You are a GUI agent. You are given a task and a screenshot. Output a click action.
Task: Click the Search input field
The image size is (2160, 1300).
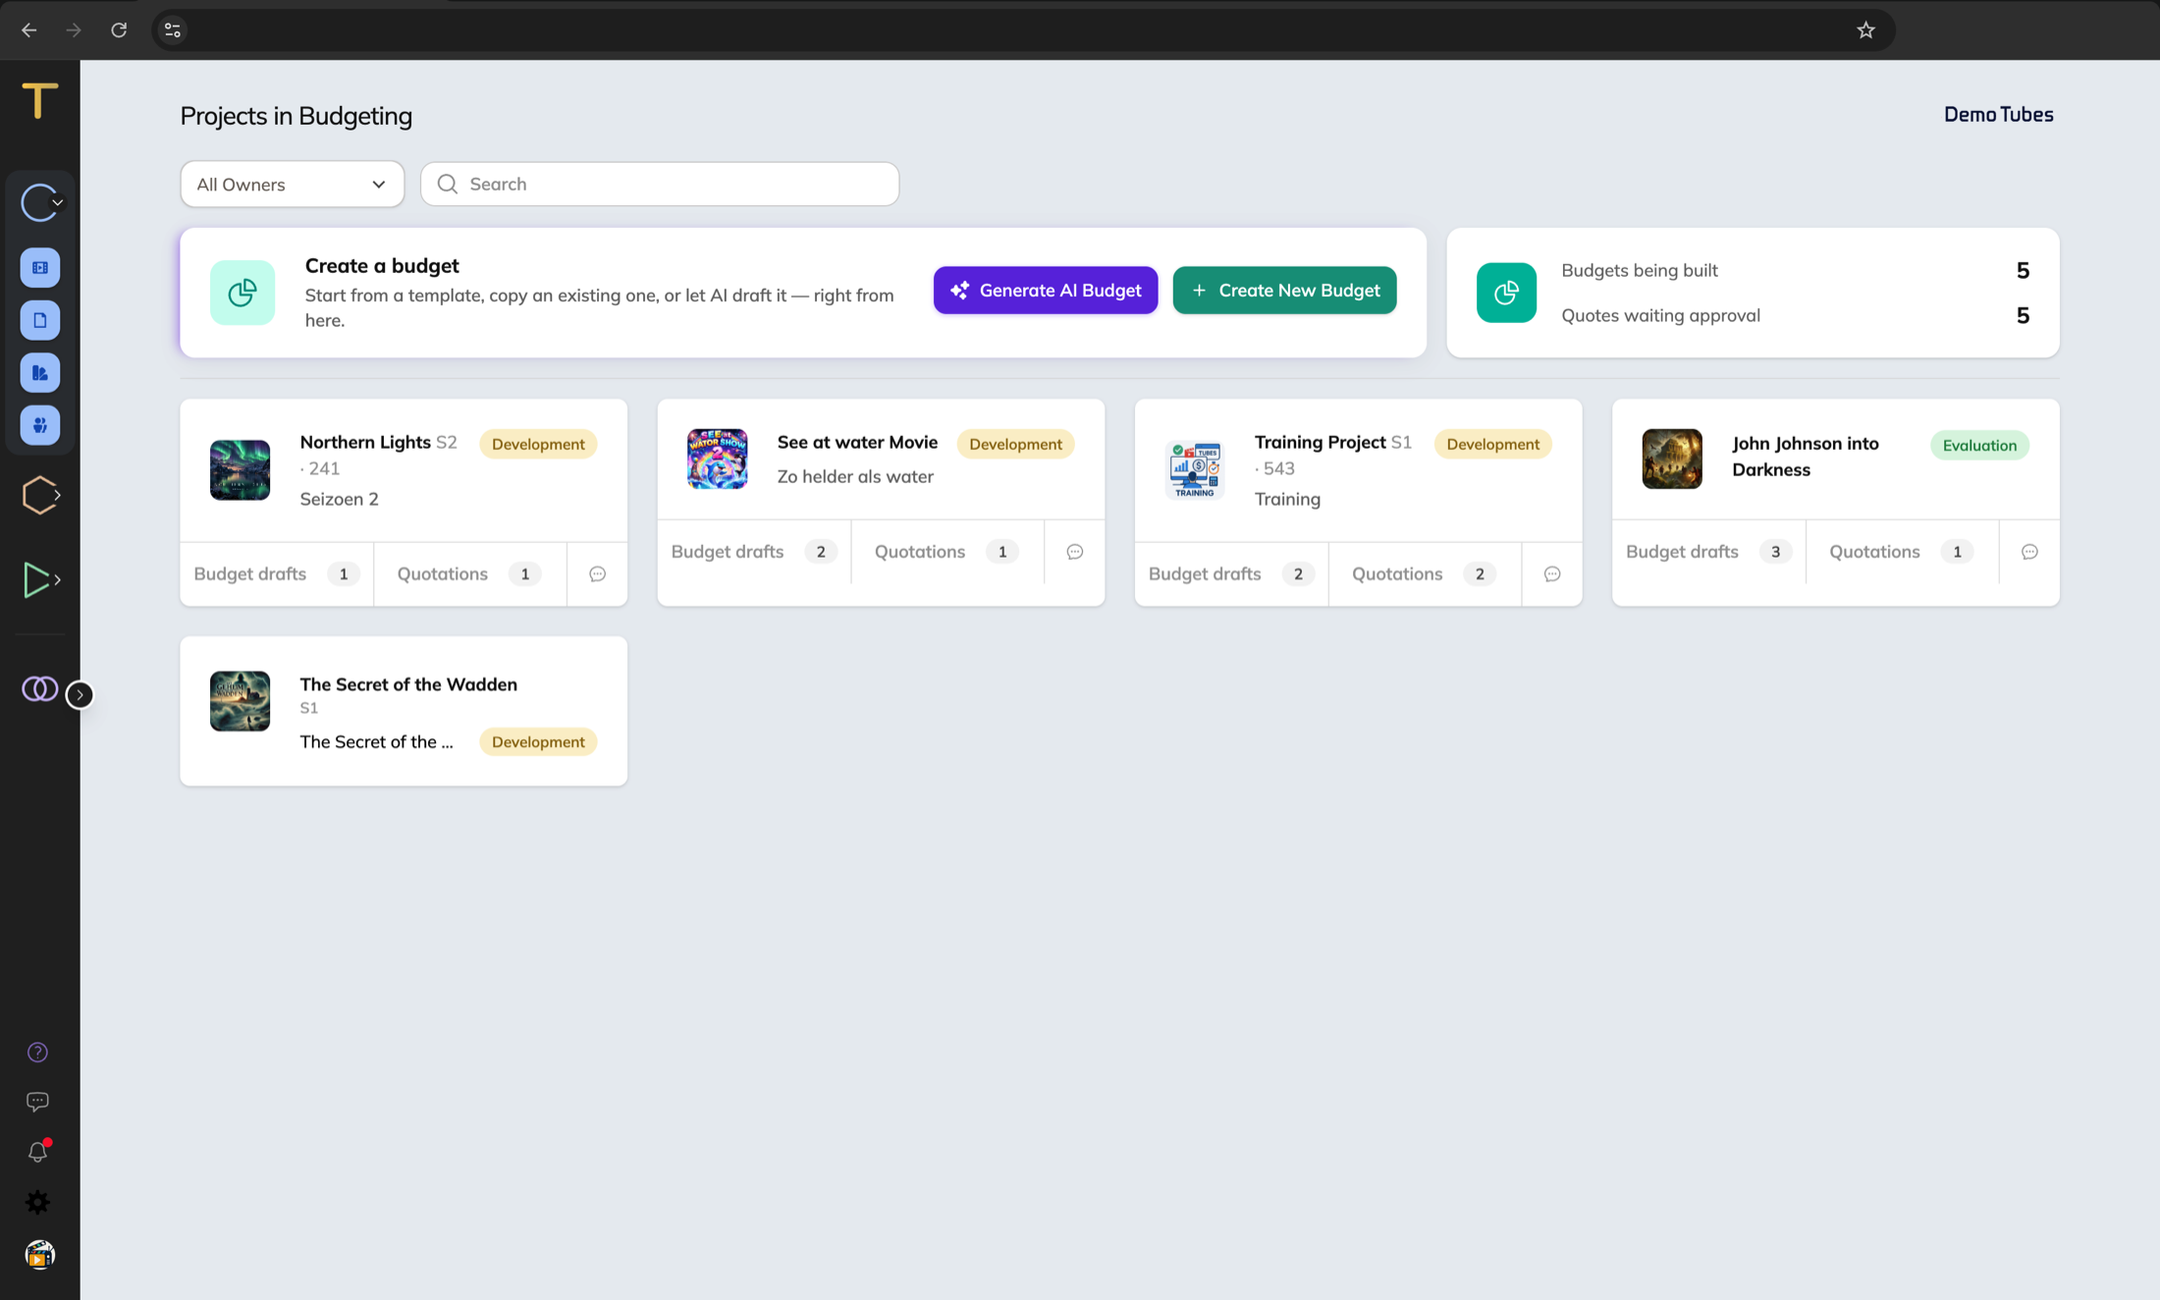[x=660, y=185]
